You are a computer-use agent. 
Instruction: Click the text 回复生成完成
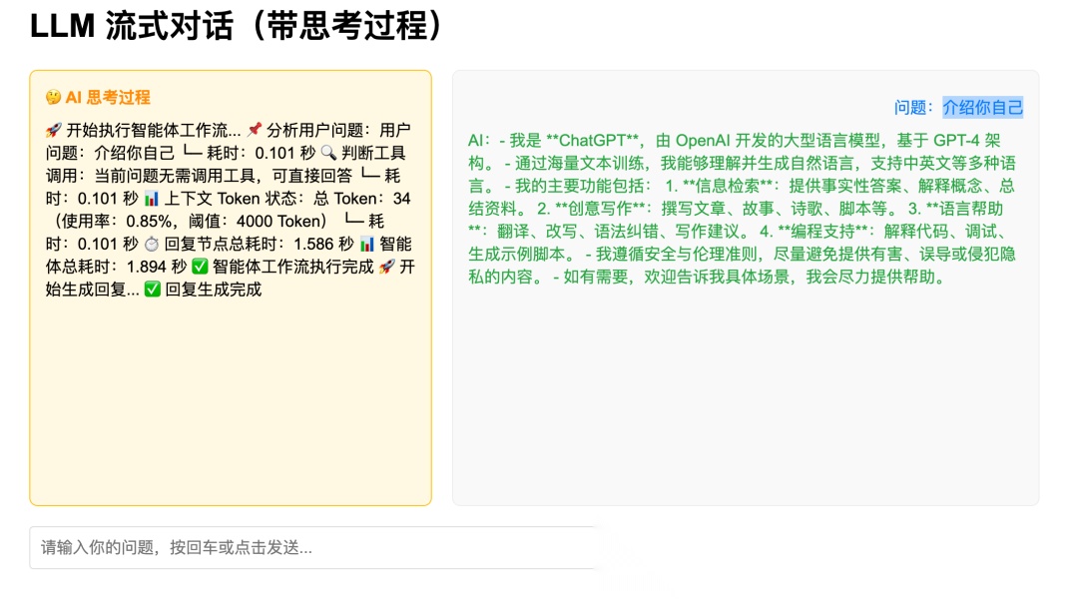pyautogui.click(x=214, y=290)
